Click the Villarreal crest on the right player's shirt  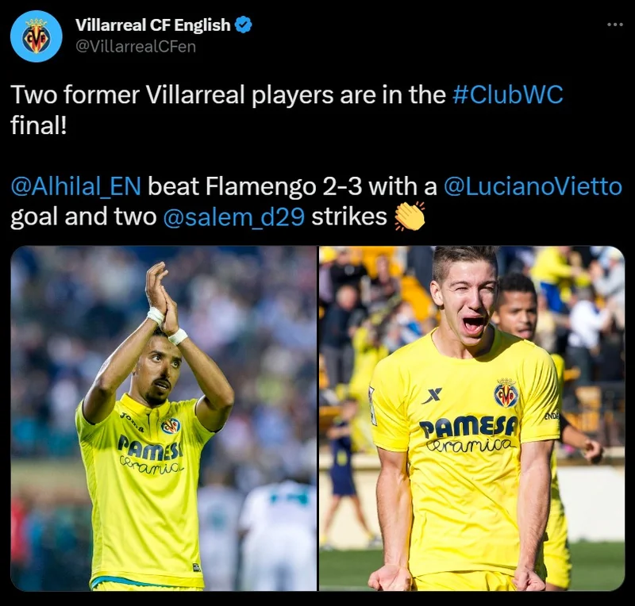[506, 393]
